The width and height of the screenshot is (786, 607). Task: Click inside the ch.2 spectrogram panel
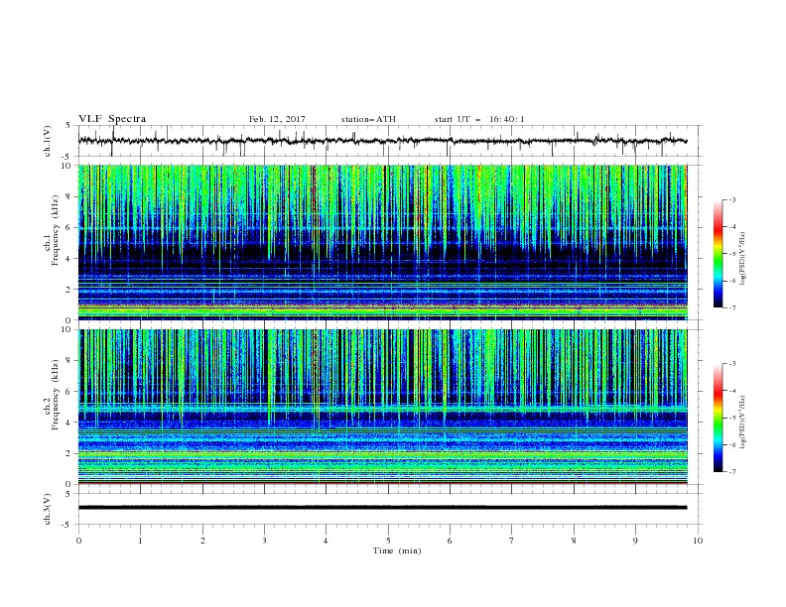[x=382, y=407]
